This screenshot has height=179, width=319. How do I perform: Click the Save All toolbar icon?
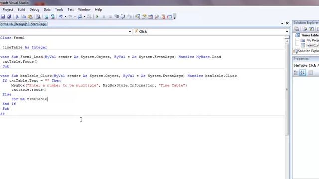[x=9, y=17]
